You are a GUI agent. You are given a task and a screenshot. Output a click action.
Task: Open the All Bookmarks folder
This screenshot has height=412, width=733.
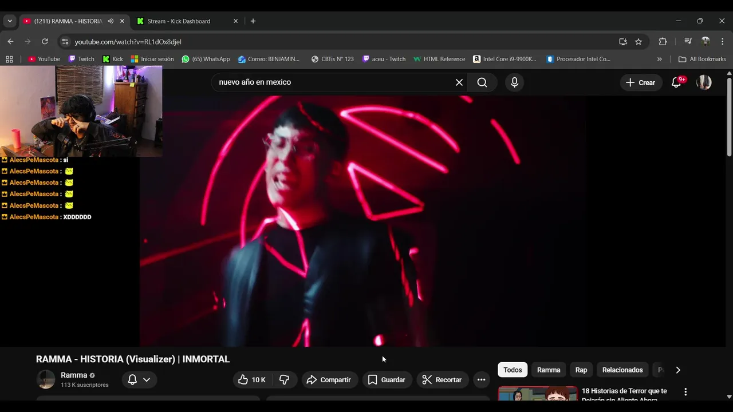[x=702, y=59]
